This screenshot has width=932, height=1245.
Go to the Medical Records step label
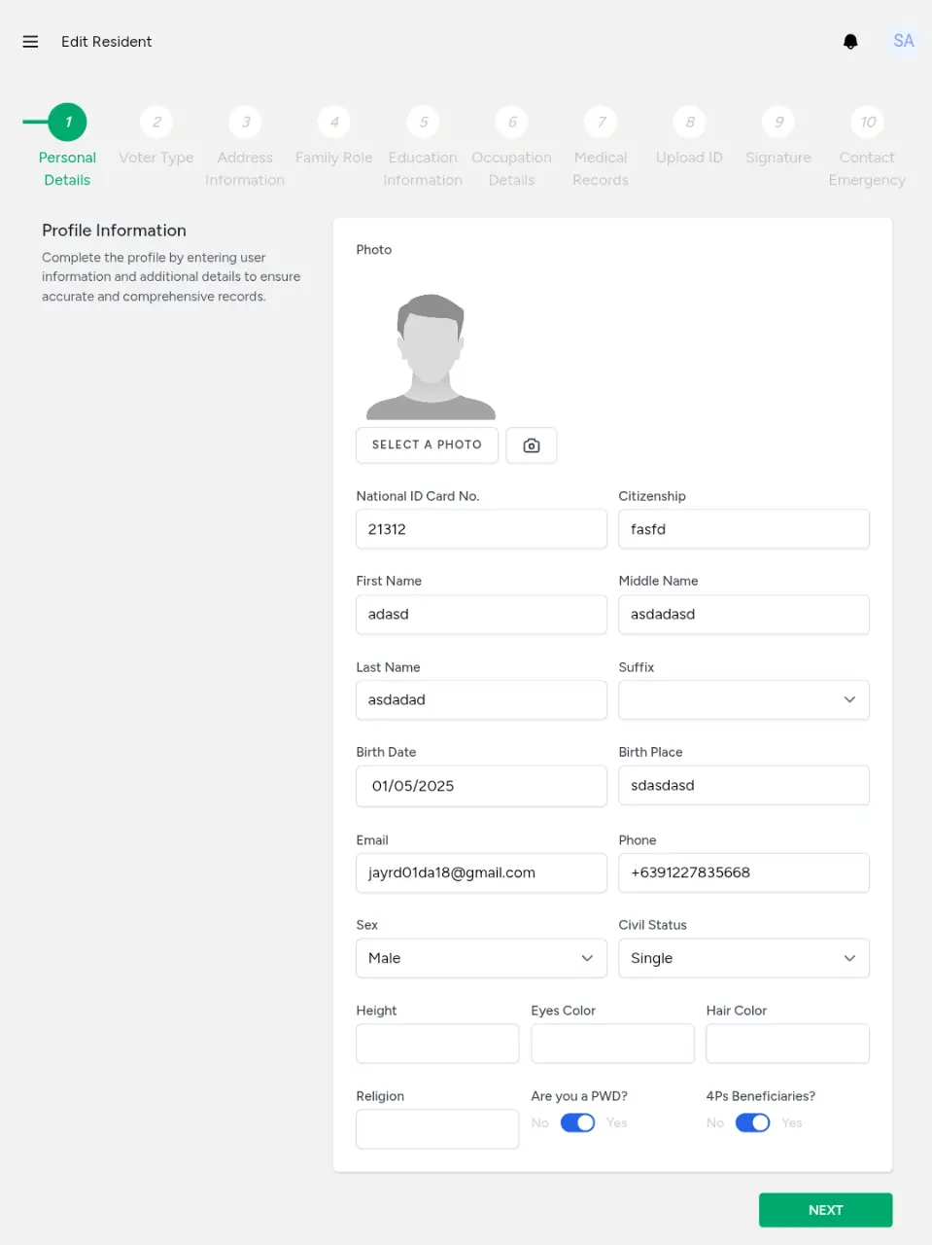tap(601, 168)
